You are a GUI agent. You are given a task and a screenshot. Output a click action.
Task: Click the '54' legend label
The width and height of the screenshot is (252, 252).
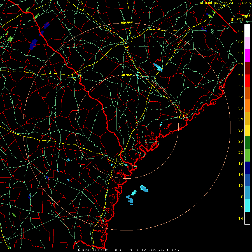[241, 64]
